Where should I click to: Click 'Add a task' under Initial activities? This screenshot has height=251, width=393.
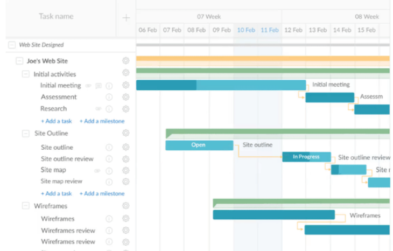[56, 121]
